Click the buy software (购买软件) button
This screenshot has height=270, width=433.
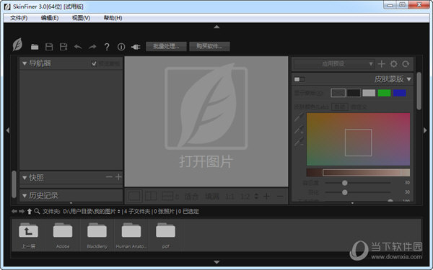point(209,46)
